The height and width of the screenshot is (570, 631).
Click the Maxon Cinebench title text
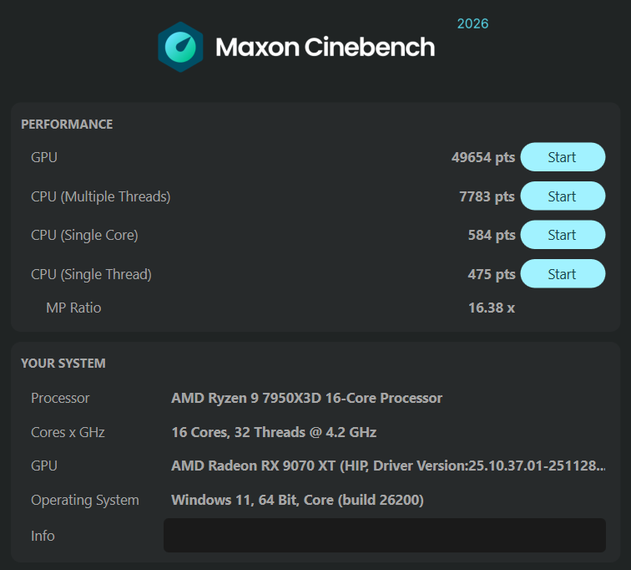click(326, 47)
